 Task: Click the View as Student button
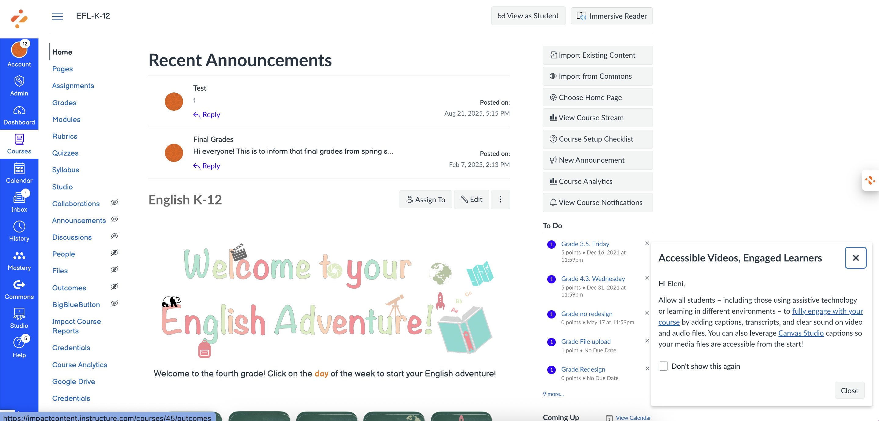click(528, 16)
